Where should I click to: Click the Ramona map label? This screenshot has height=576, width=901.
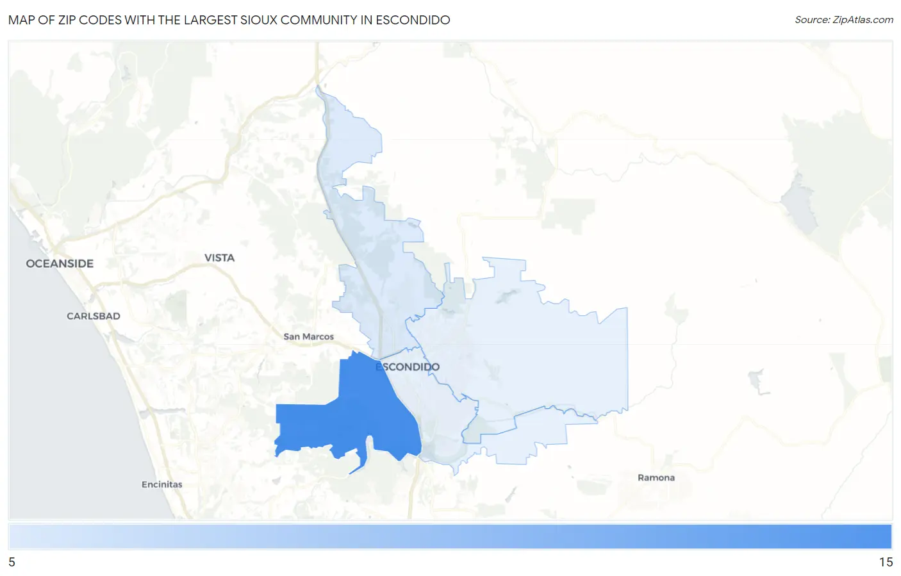(656, 477)
